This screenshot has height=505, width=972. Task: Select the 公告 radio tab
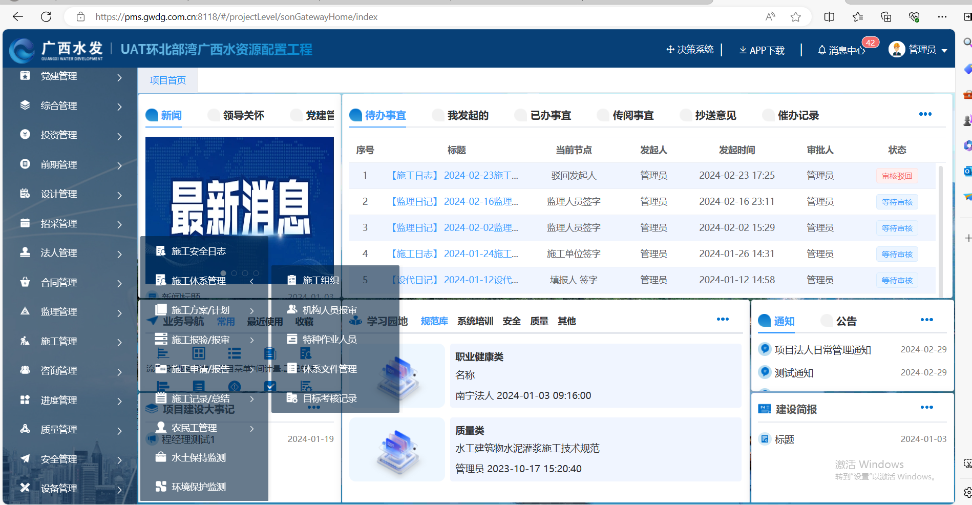(x=838, y=321)
